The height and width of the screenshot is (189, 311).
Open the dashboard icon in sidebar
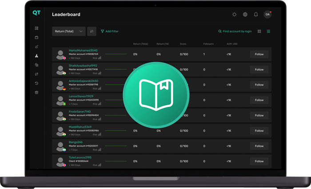tap(36, 28)
